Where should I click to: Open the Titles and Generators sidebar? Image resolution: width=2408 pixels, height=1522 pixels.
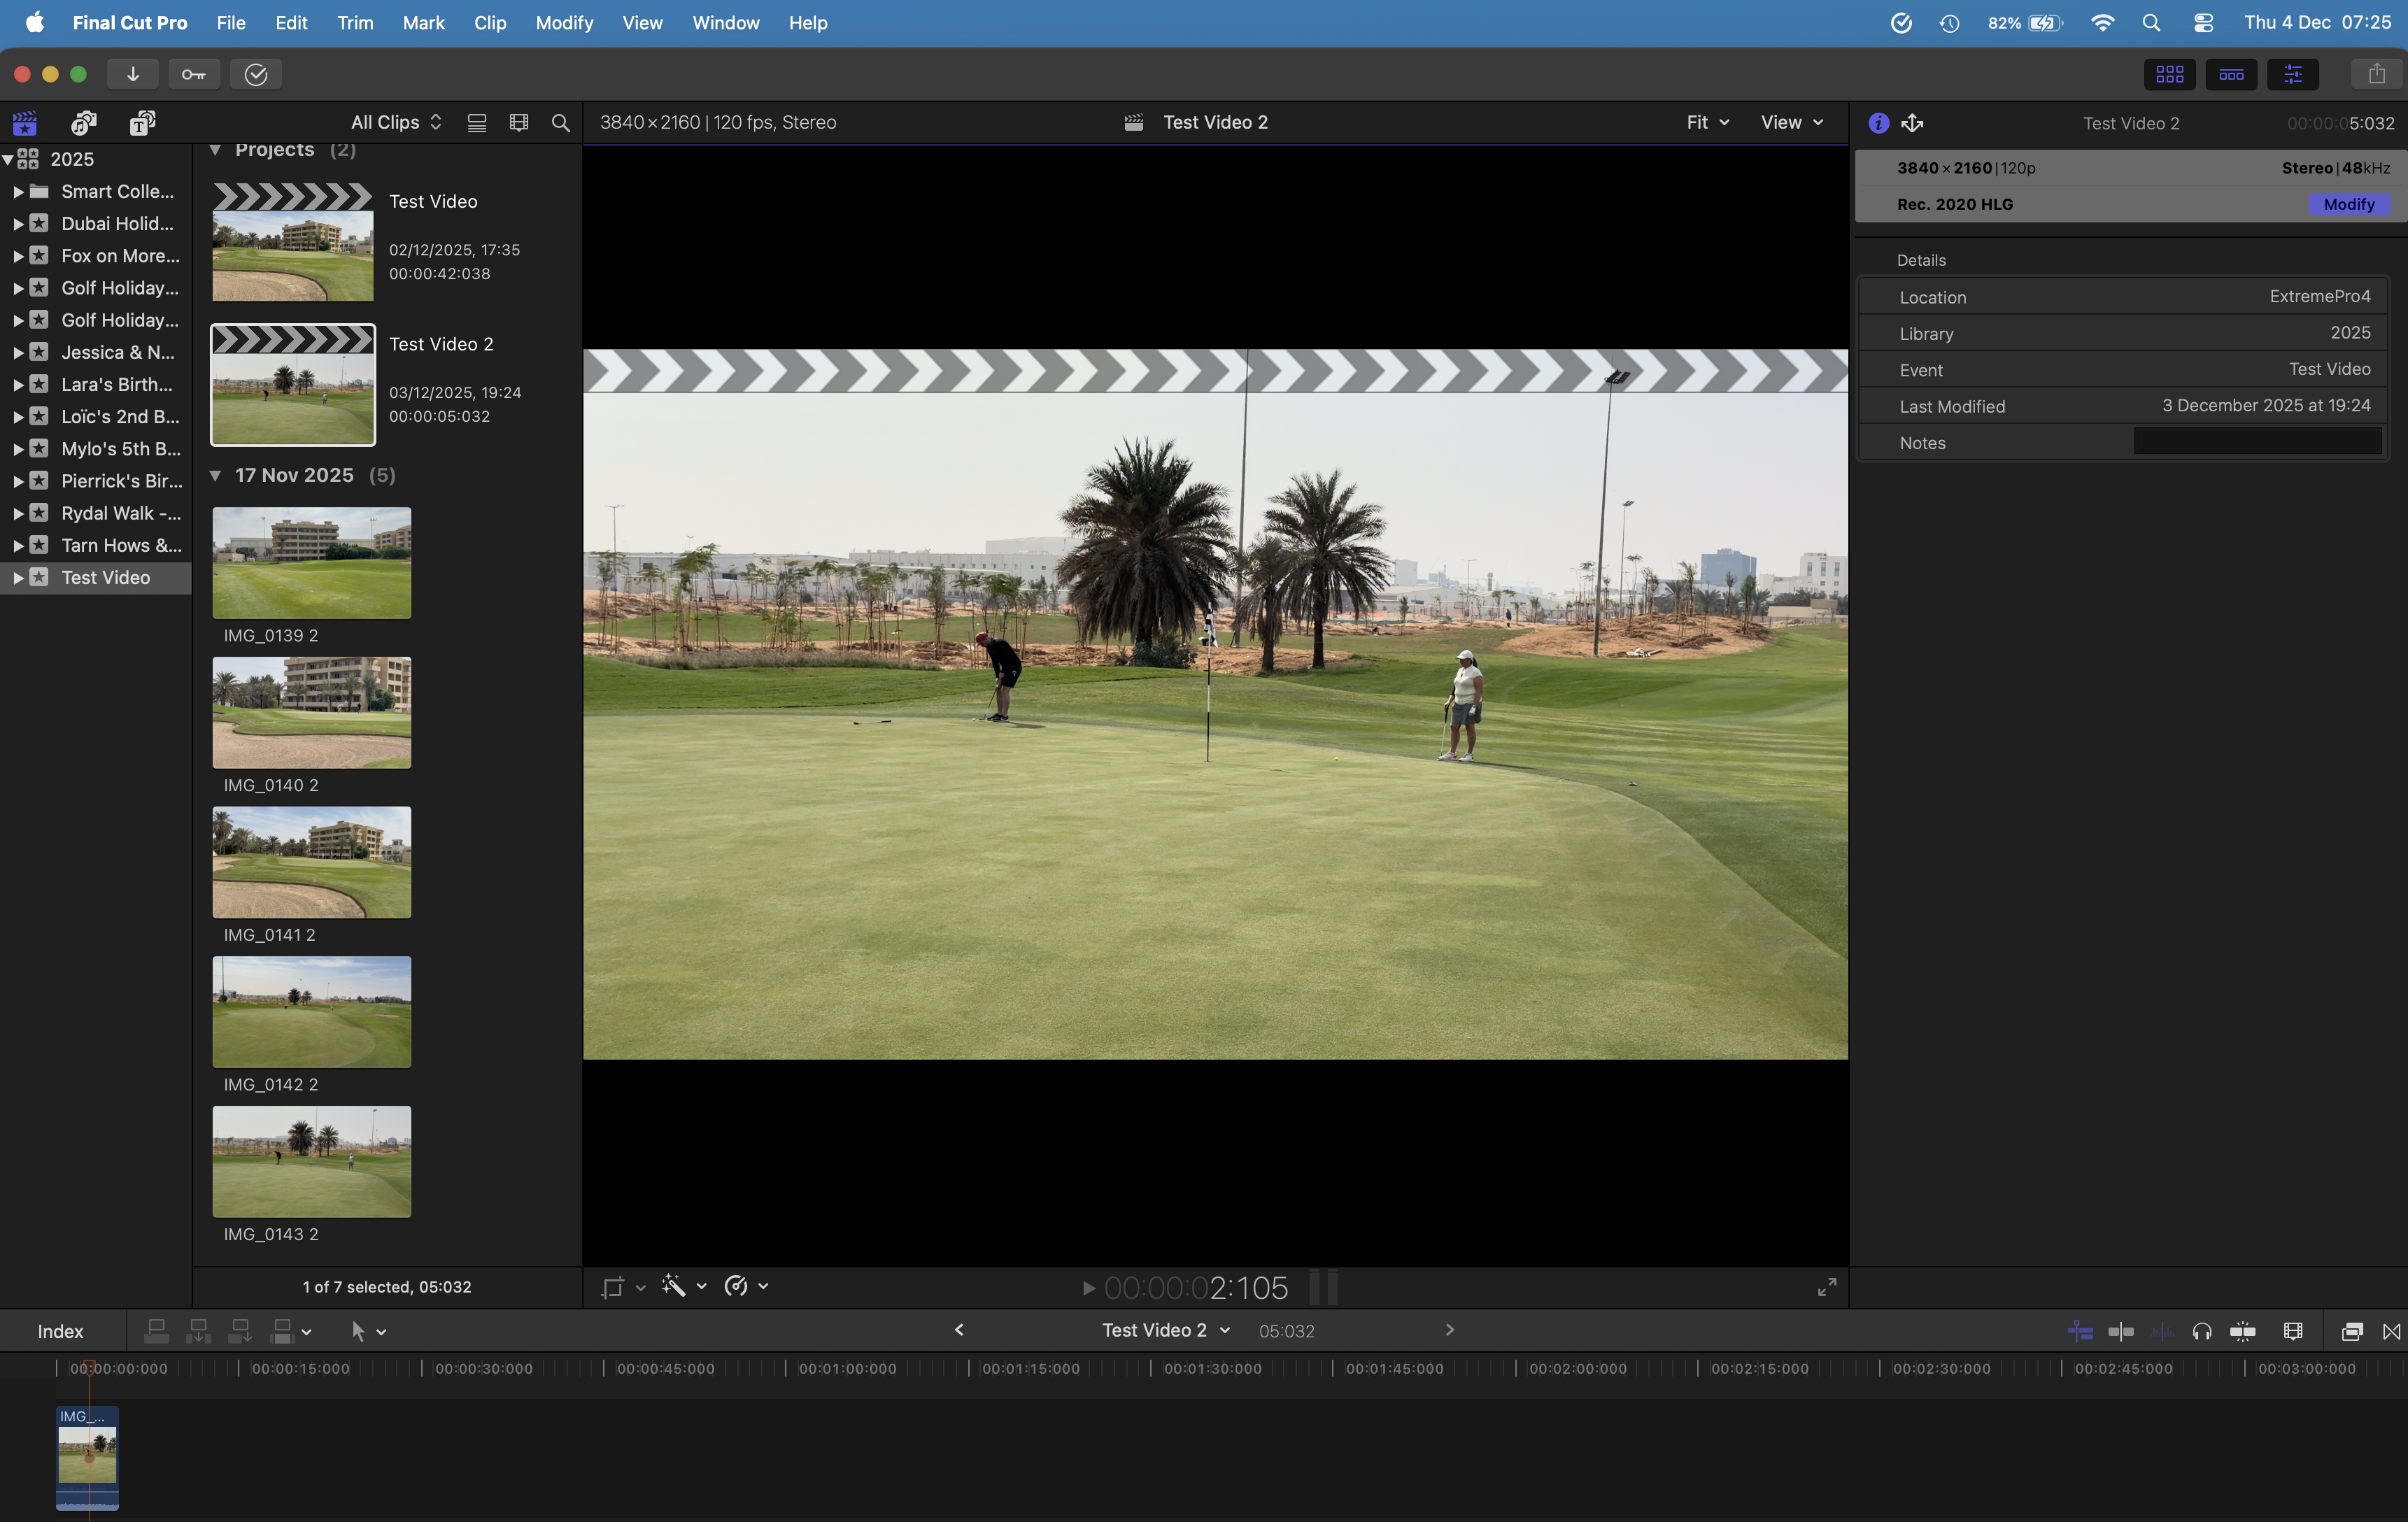tap(143, 122)
